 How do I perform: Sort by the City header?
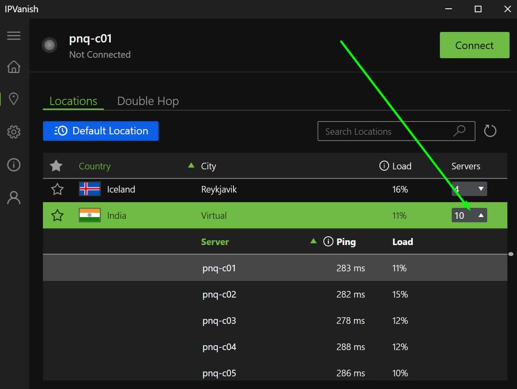coord(209,166)
